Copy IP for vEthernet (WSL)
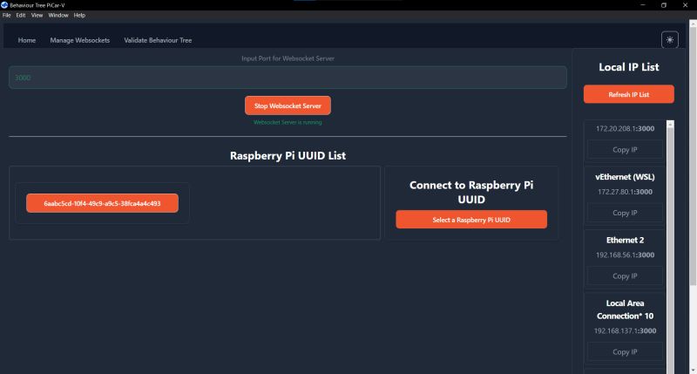Screen dimensions: 697x374 pyautogui.click(x=625, y=213)
